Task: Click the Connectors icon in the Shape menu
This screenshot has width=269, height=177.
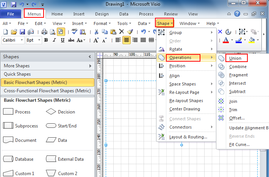Action: coord(161,127)
